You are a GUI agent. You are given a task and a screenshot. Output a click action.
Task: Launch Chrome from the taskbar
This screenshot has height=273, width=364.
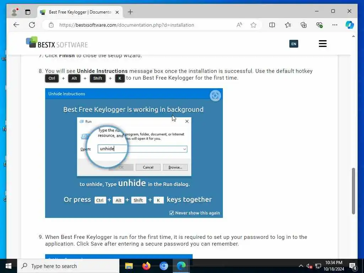164,266
